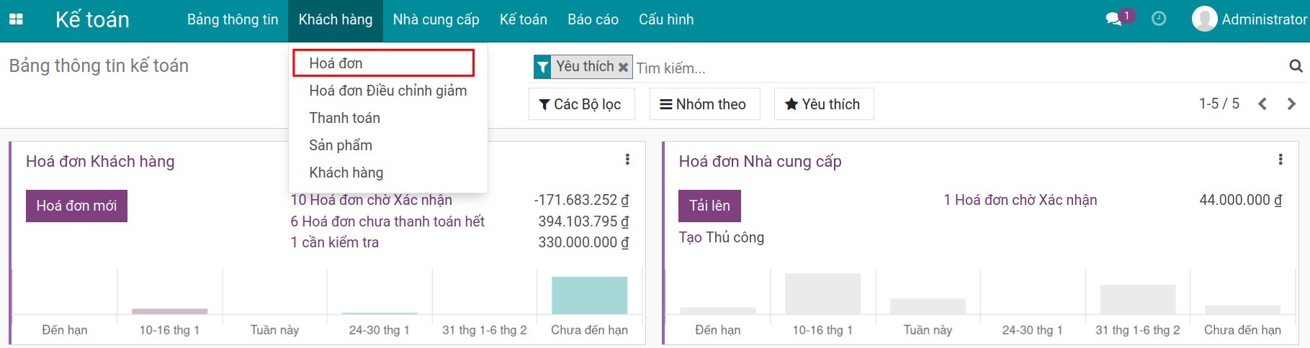This screenshot has height=348, width=1310.
Task: Click the 44.000.000 ₫ amount
Action: (1241, 200)
